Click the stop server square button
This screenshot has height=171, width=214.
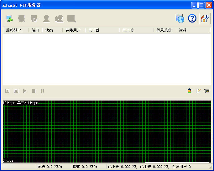pyautogui.click(x=34, y=91)
